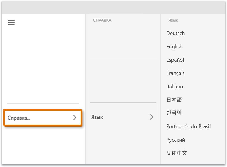Screen dimensions: 227x167
Task: Click the Язык header above languages
Action: 173,21
